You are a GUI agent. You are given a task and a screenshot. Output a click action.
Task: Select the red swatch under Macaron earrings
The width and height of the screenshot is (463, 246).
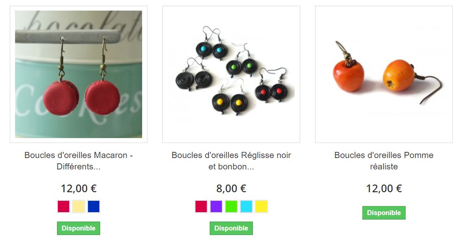(64, 206)
